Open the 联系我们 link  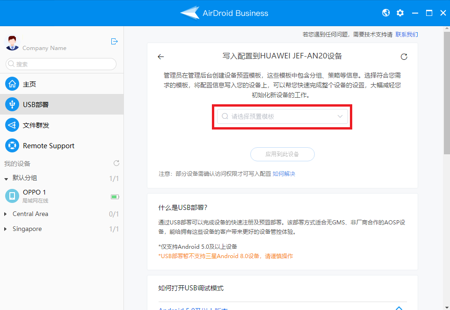(x=406, y=35)
